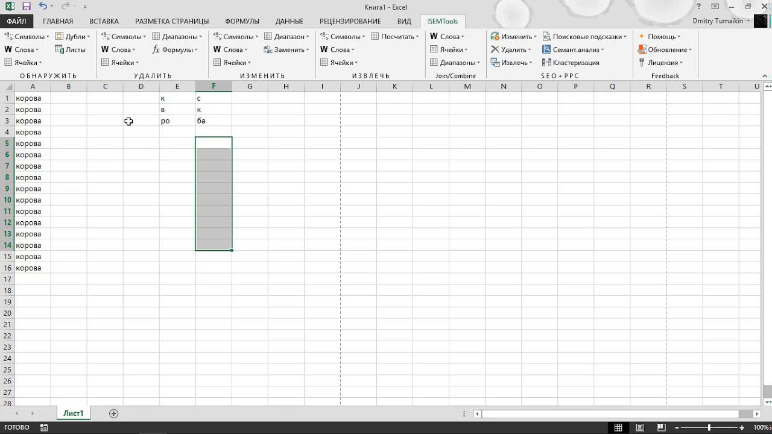Open Формулы in the УДАЛИТЬ group
This screenshot has height=434, width=772.
pos(174,49)
